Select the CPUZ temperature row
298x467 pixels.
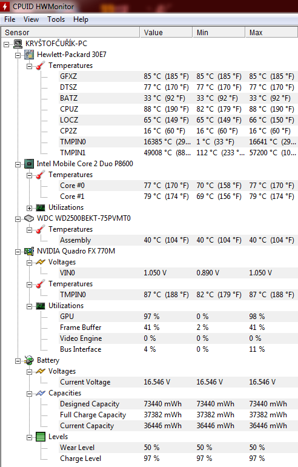coord(178,109)
